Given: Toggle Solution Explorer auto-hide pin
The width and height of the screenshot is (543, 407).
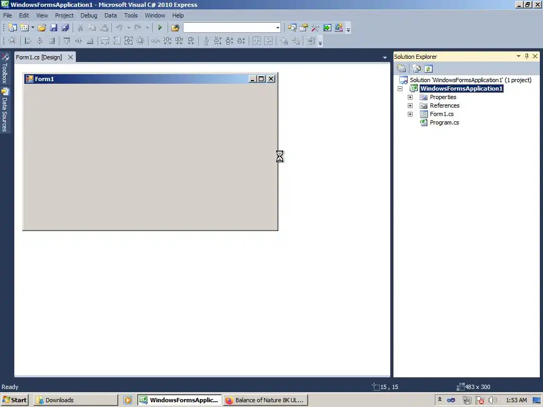Looking at the screenshot, I should (527, 56).
